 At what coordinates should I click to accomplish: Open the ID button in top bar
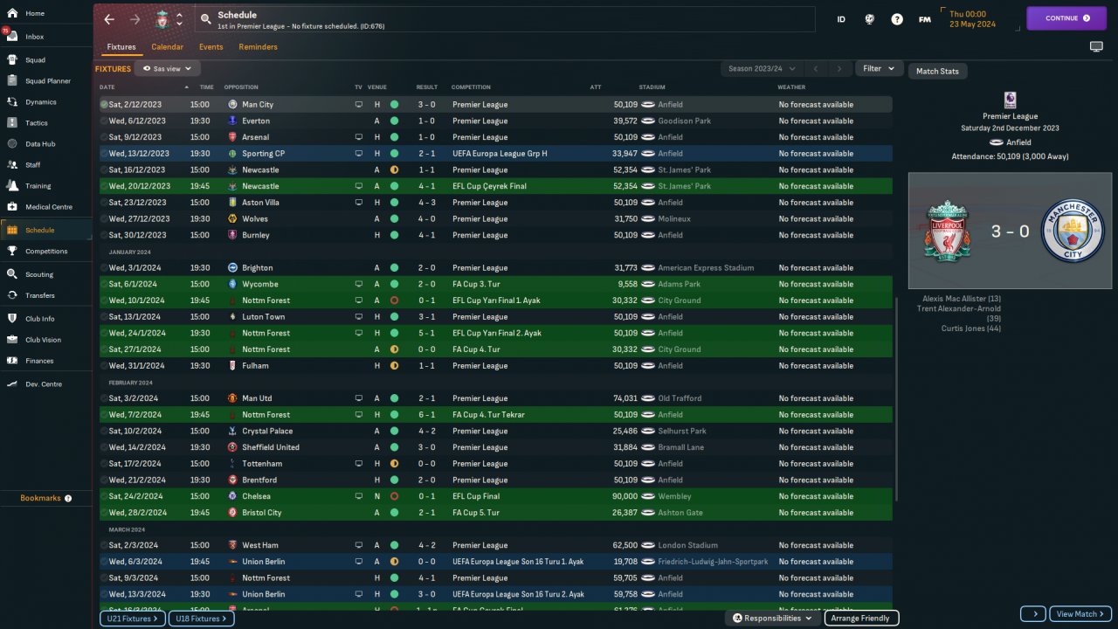pos(841,18)
